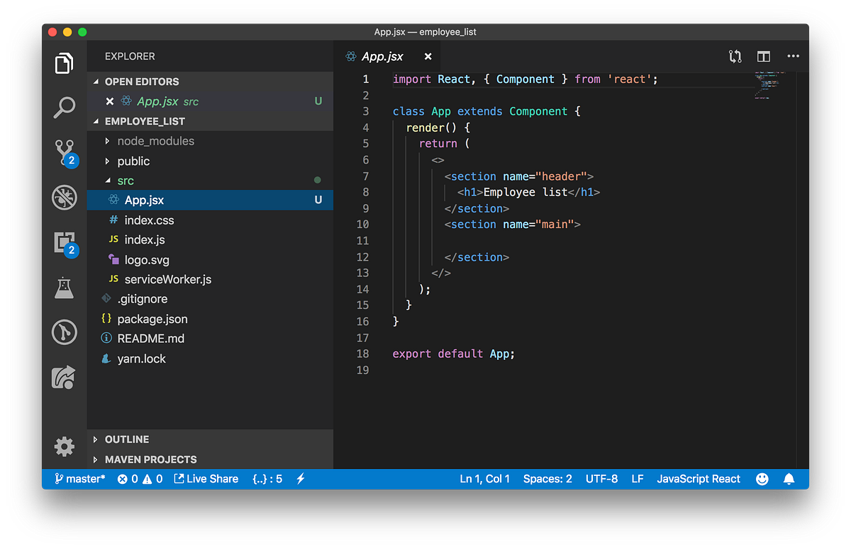Open the Extensions view with badge 2
The height and width of the screenshot is (549, 851).
point(64,242)
